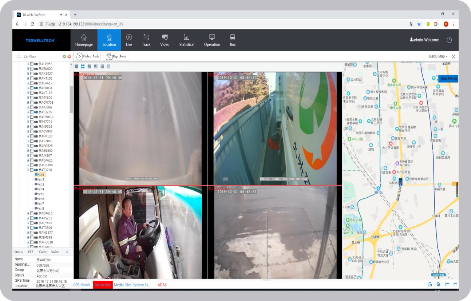The image size is (471, 301).
Task: Open the Operation section
Action: point(212,40)
